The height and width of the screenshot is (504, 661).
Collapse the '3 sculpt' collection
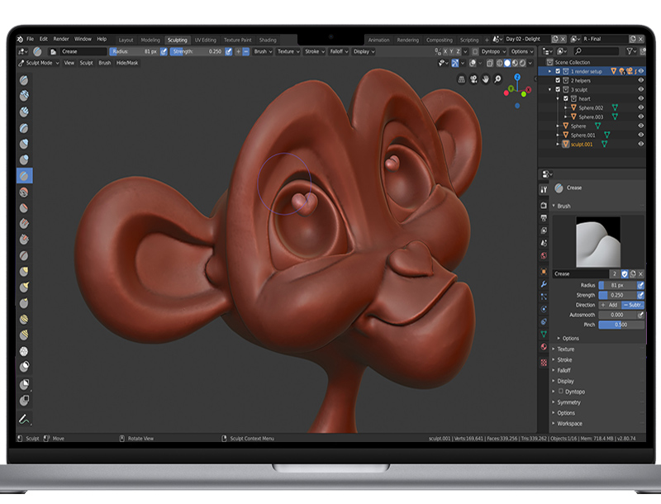[549, 89]
